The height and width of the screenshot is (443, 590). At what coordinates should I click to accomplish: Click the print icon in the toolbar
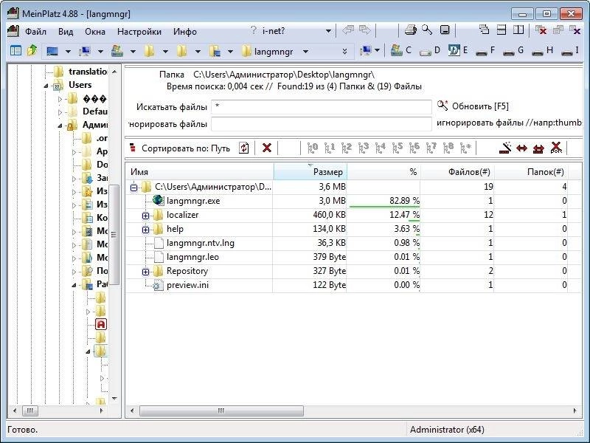[411, 30]
